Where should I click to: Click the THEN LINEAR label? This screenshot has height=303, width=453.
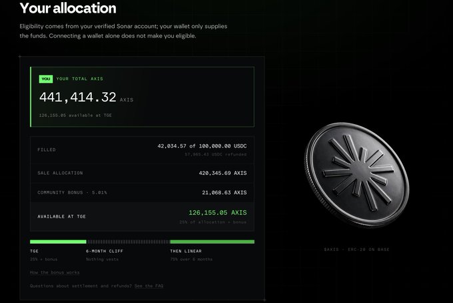click(x=186, y=251)
